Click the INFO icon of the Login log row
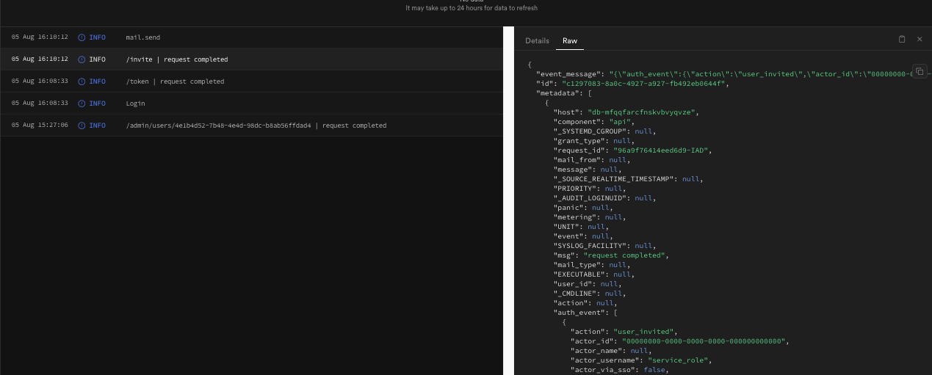The image size is (932, 375). 82,103
